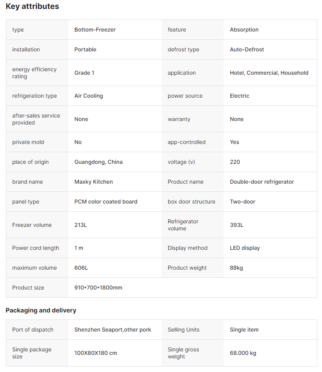Select the Bottom-Freezer type value
This screenshot has width=322, height=372.
coord(95,30)
